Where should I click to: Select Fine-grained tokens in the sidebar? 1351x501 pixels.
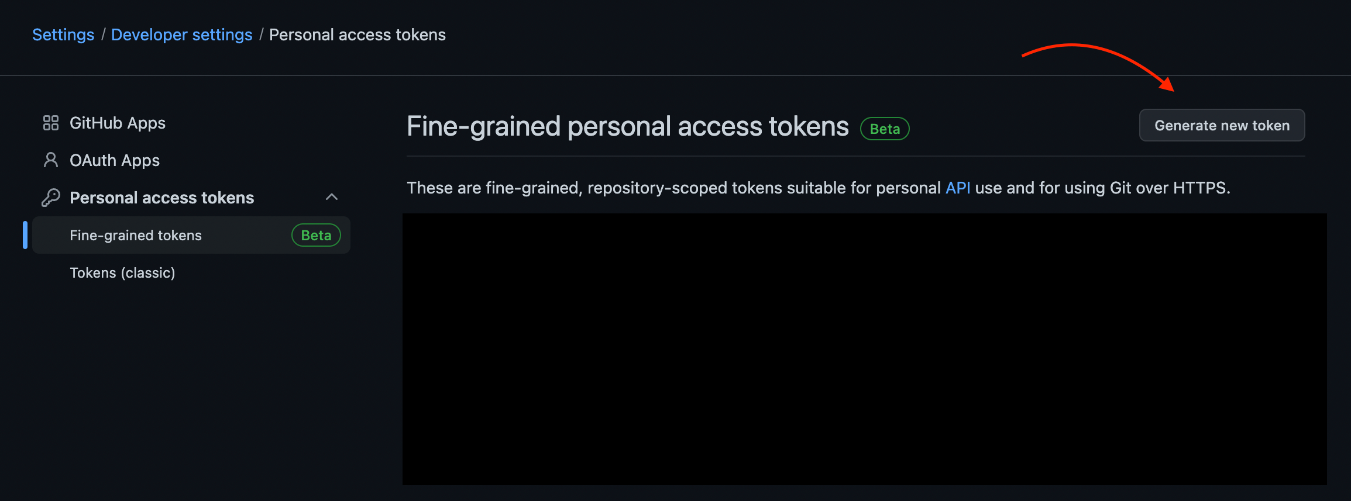coord(136,235)
